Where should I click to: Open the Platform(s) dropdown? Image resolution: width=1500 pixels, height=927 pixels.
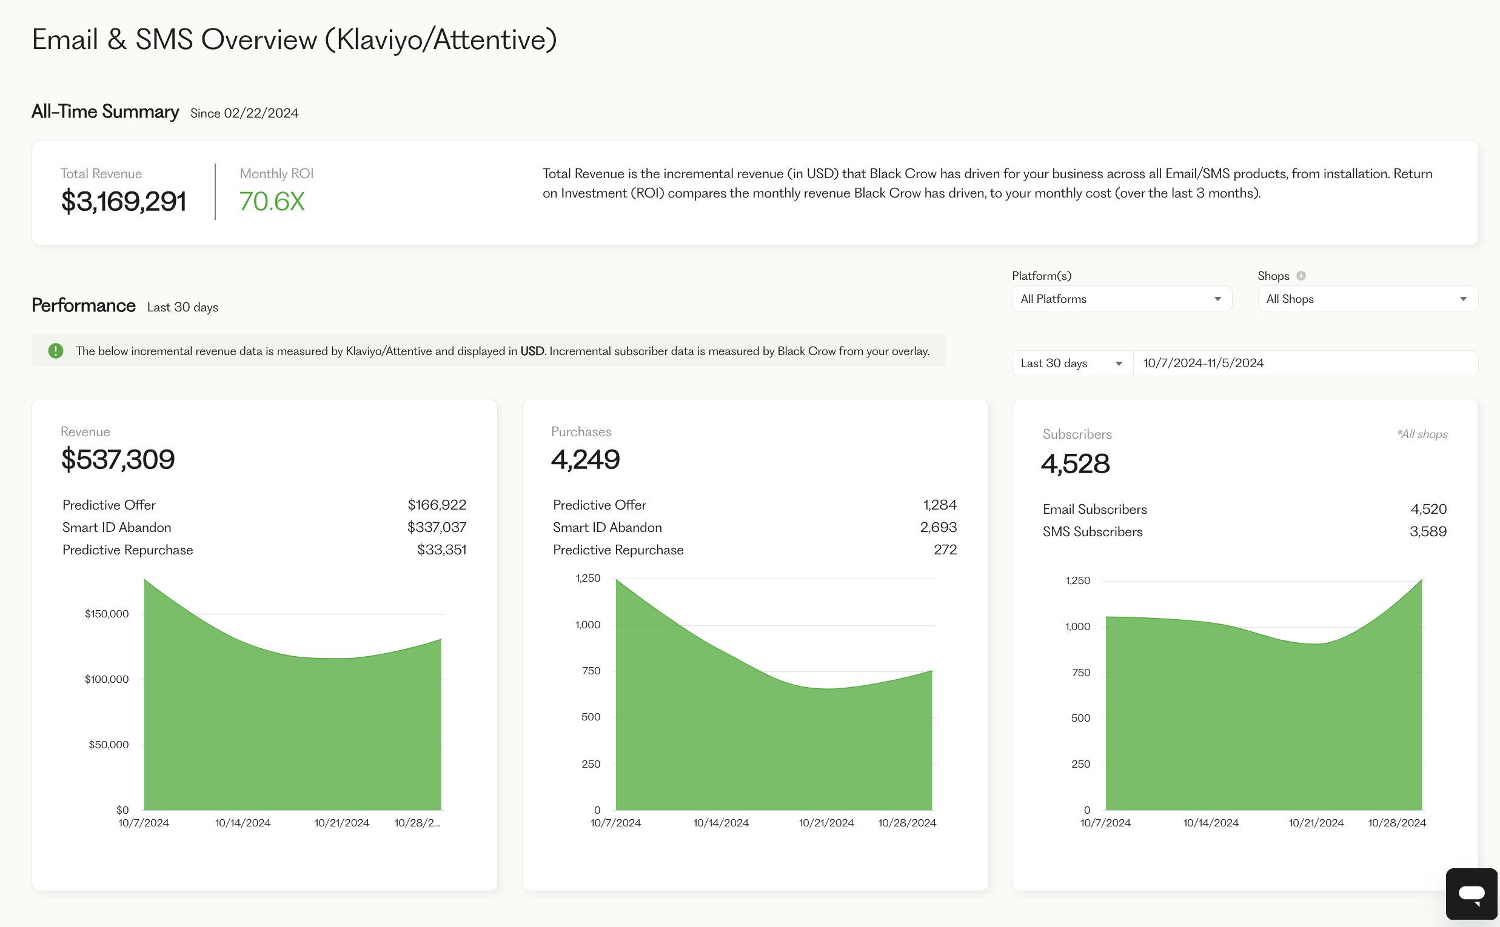click(x=1120, y=299)
